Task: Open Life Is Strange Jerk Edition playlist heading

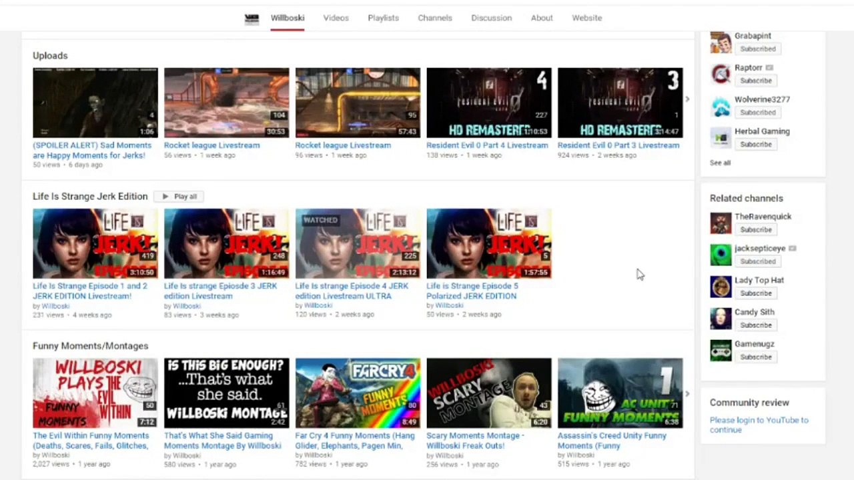Action: (90, 197)
